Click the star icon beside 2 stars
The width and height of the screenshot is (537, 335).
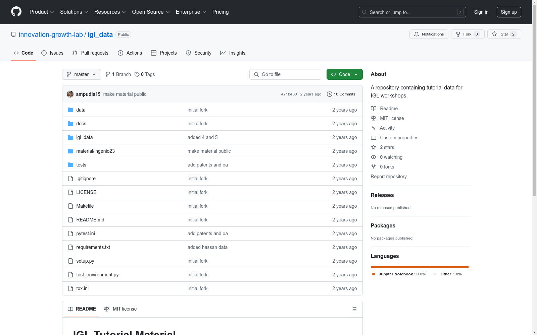click(x=374, y=147)
